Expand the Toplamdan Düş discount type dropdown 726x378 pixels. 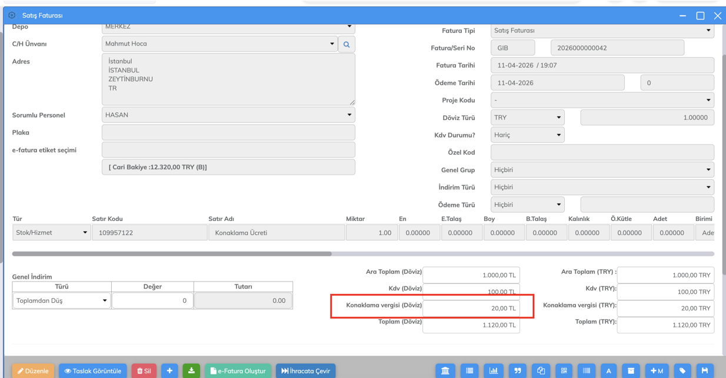click(x=61, y=301)
